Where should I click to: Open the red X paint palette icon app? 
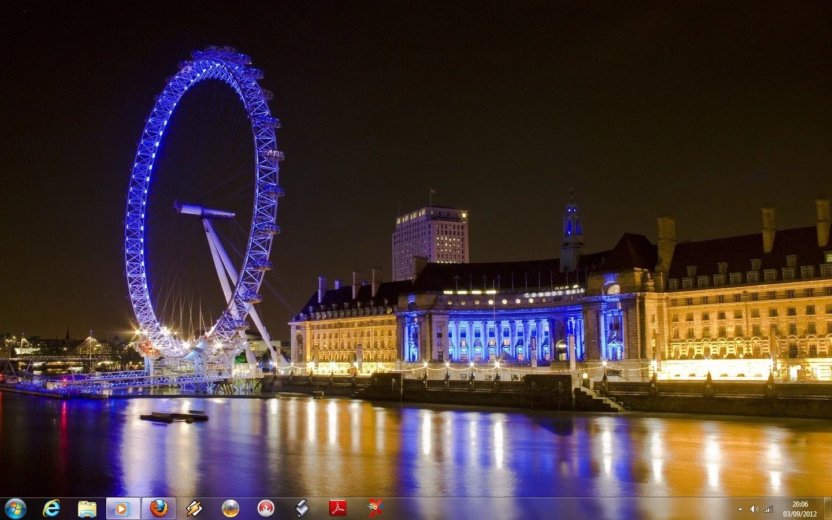(x=376, y=508)
